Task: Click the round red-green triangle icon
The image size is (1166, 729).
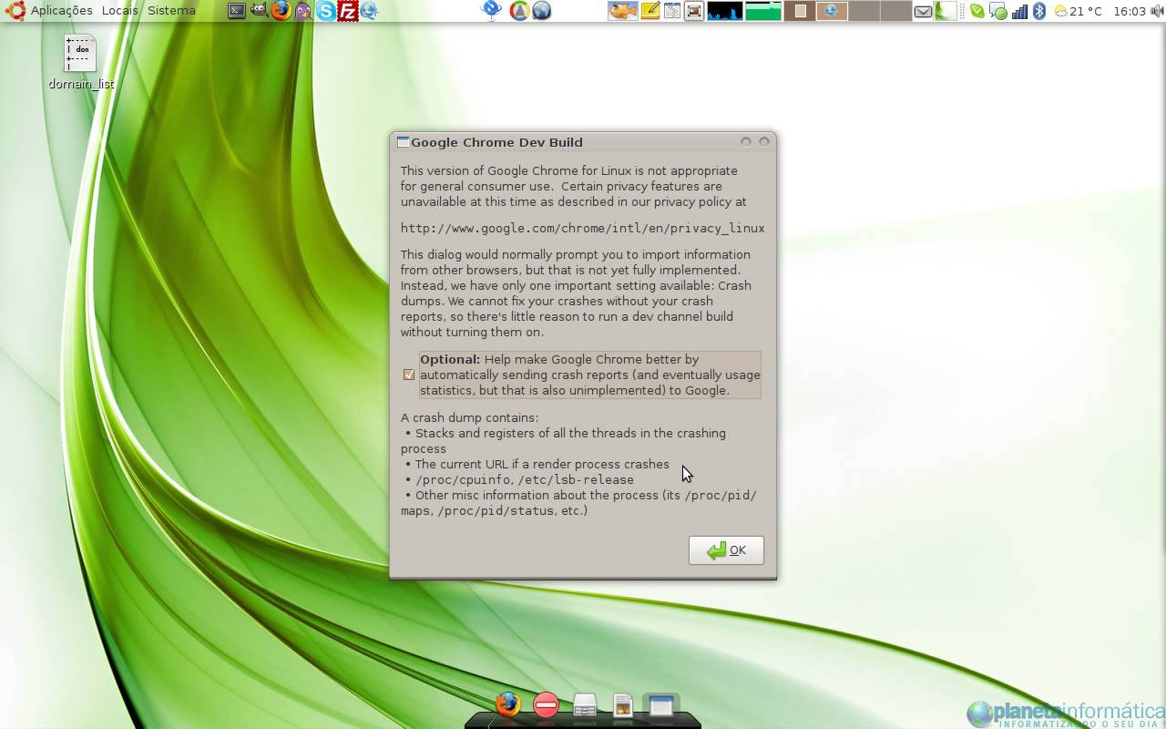Action: pos(519,11)
